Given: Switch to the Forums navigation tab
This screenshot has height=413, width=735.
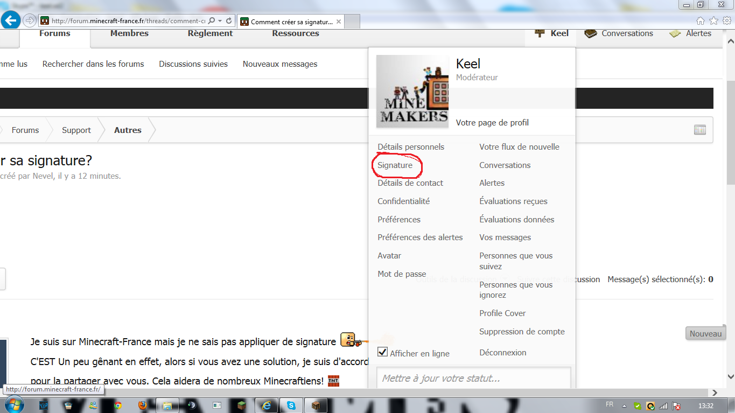Looking at the screenshot, I should point(55,33).
